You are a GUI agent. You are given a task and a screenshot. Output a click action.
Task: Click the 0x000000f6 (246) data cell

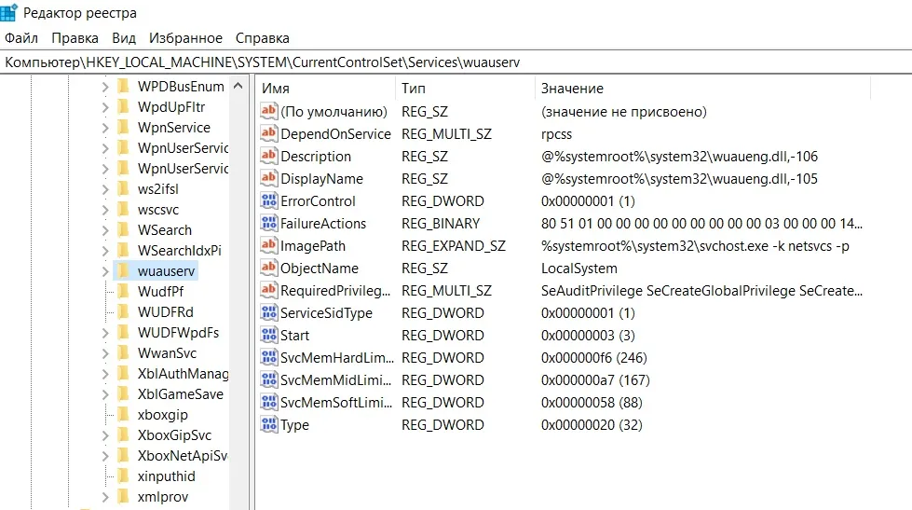pos(593,357)
